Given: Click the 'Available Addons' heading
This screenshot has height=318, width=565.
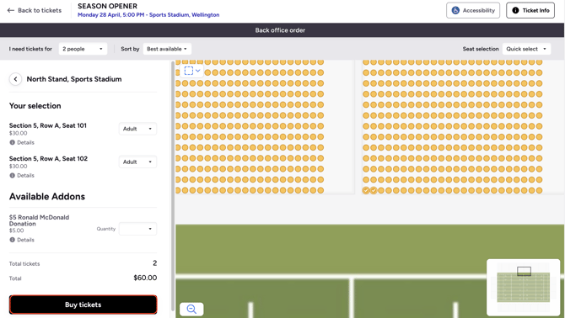Looking at the screenshot, I should [47, 197].
